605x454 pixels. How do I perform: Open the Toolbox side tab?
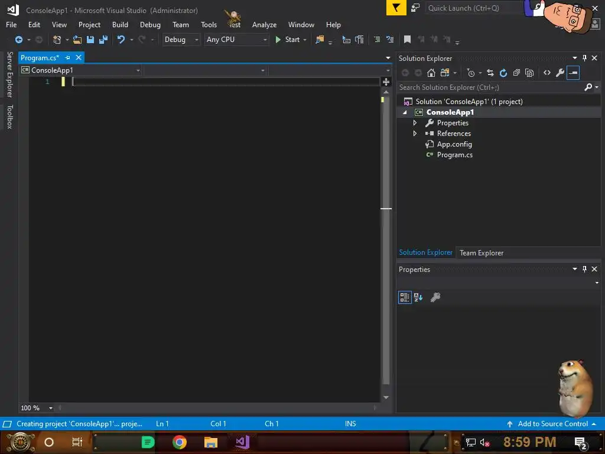click(x=9, y=116)
